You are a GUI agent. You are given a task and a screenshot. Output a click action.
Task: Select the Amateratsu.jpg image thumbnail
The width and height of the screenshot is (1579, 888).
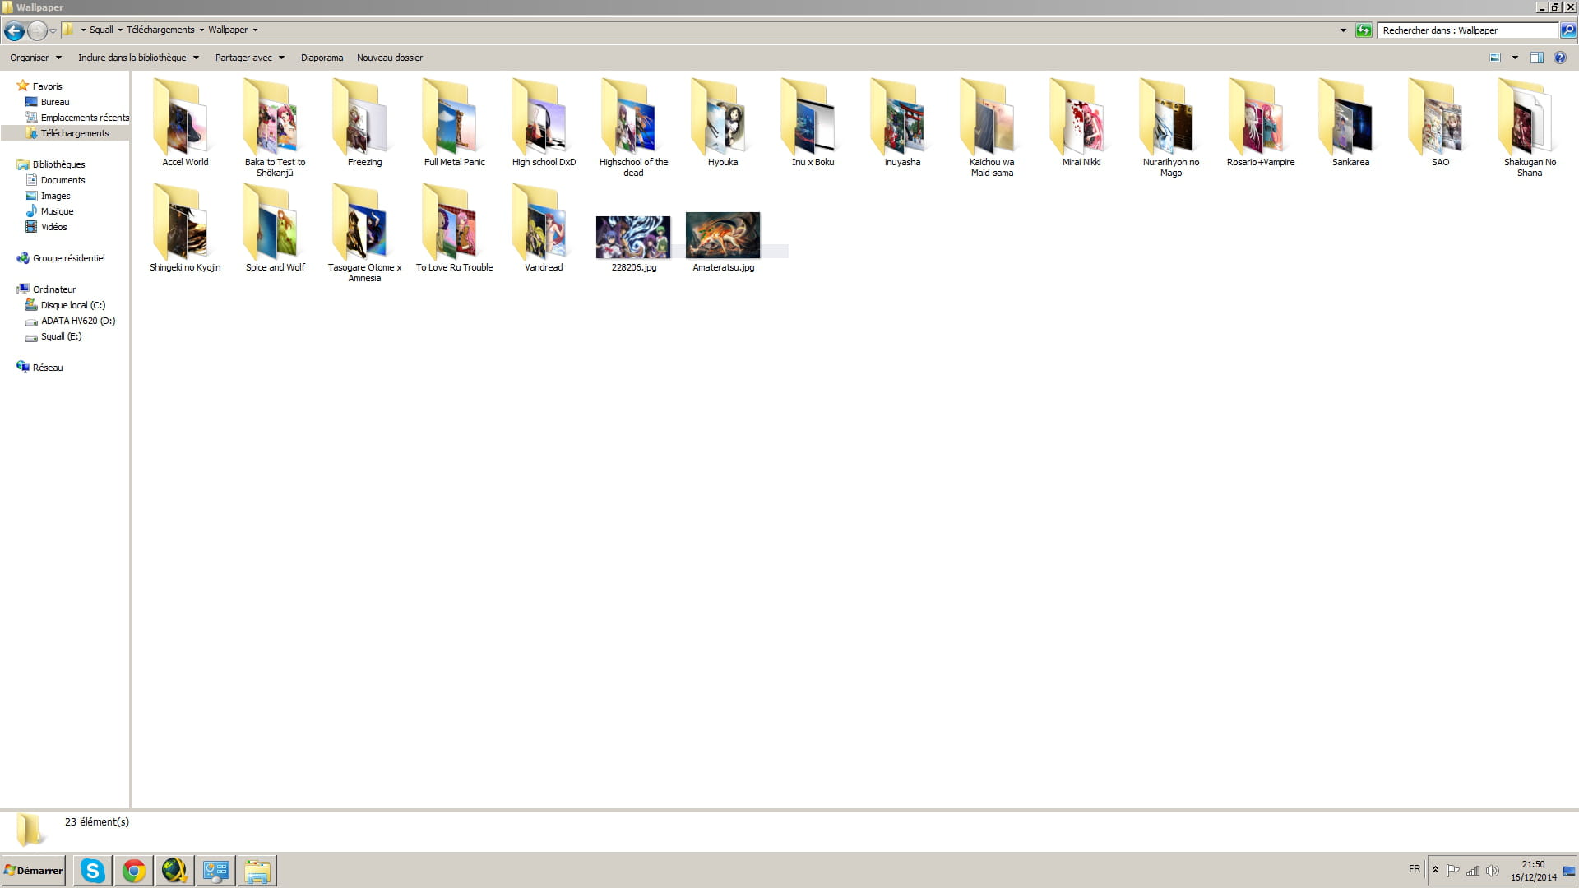(723, 235)
